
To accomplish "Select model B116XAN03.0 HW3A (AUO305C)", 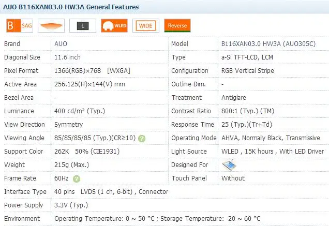I will coord(268,44).
